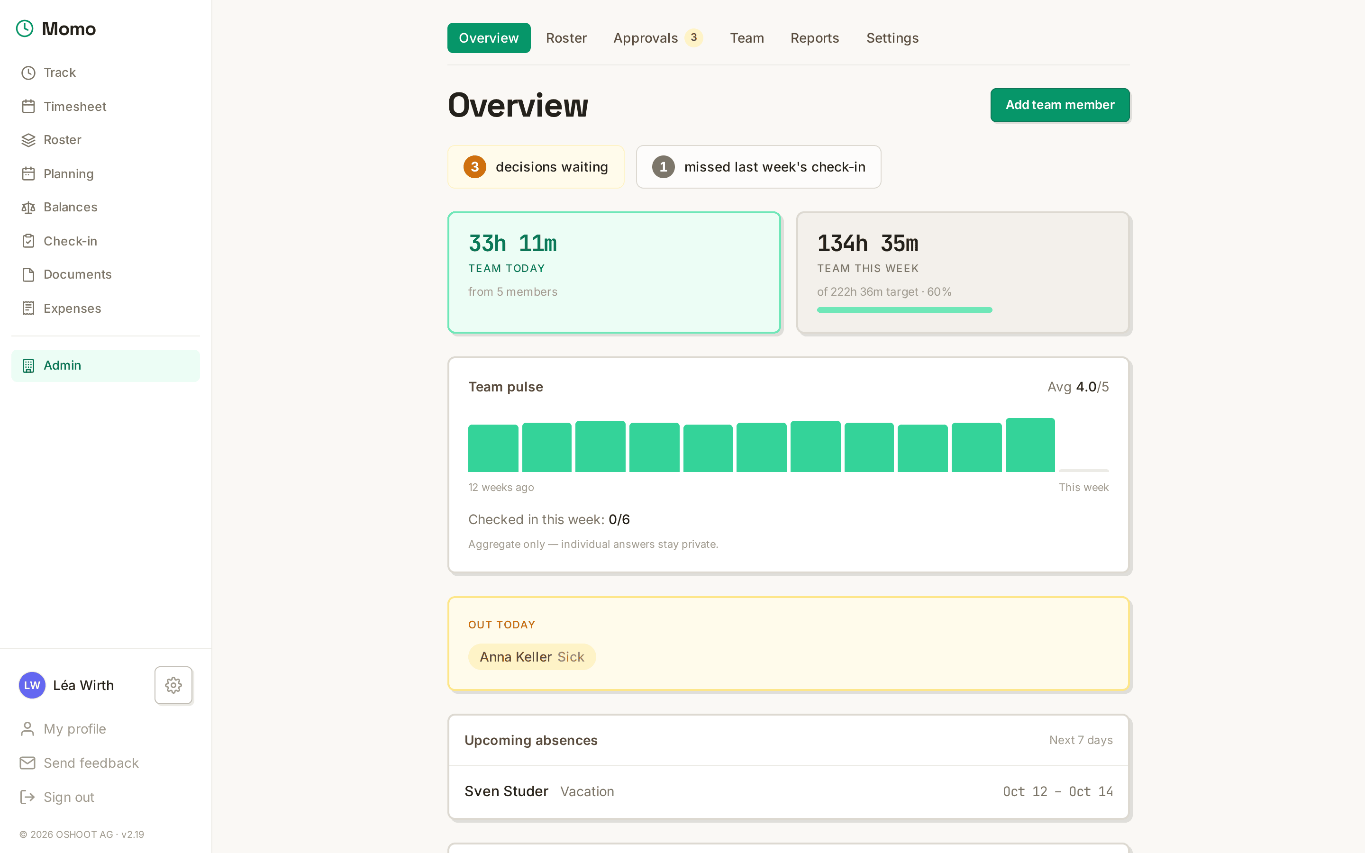Open Sven Studer Vacation absence row
The width and height of the screenshot is (1365, 853).
789,791
